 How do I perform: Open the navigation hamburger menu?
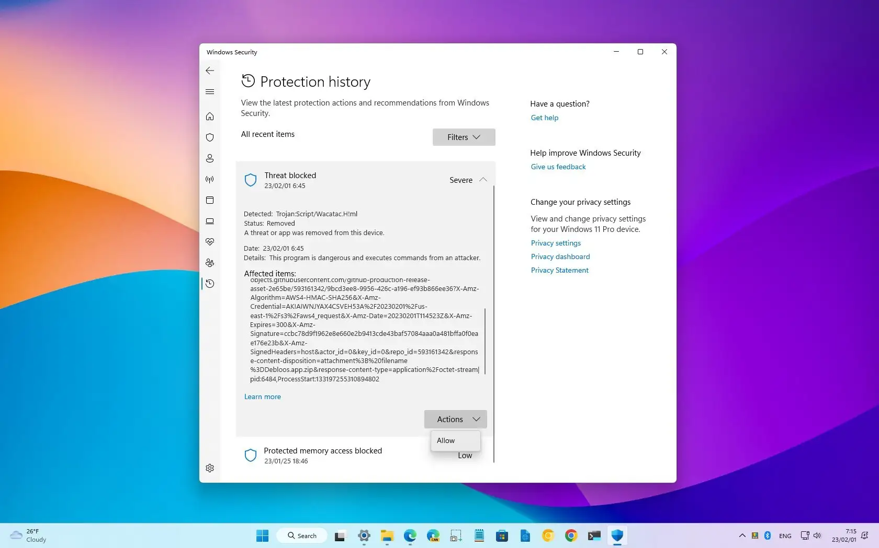(210, 91)
